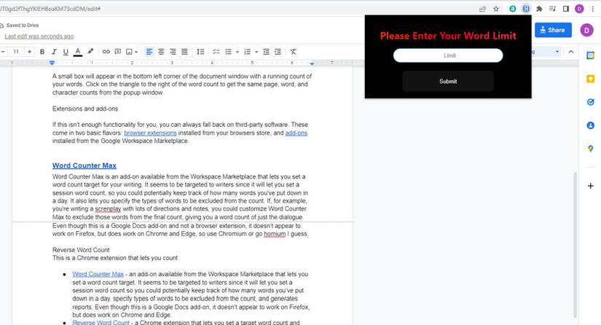Select justified text alignment

184,52
